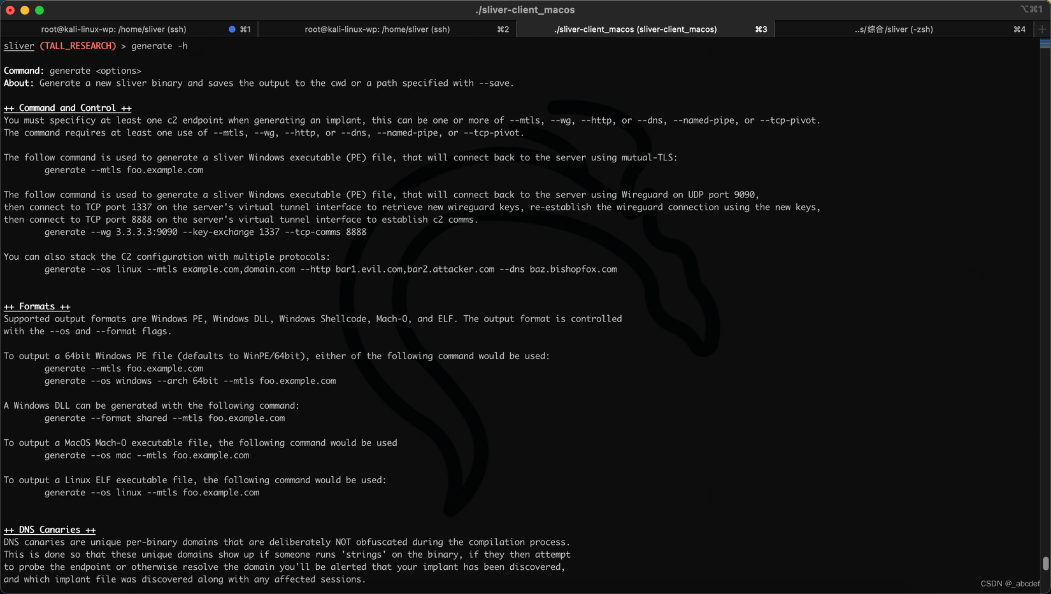Viewport: 1051px width, 594px height.
Task: Click the mutual-TLS example "generate --mtls foo.example.com"
Action: click(124, 170)
